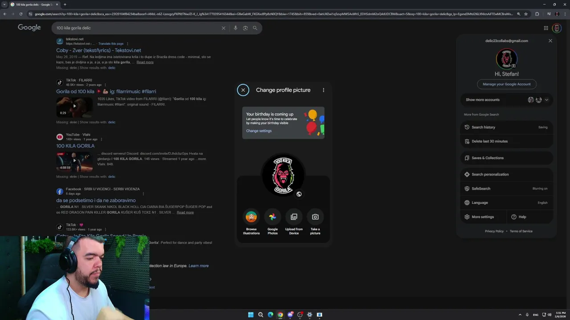The height and width of the screenshot is (320, 570).
Task: Open taskbar clock and calendar
Action: [x=561, y=315]
